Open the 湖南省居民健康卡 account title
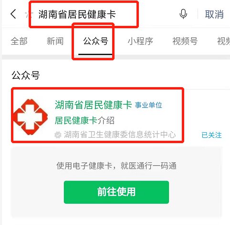This screenshot has width=230, height=225. pyautogui.click(x=94, y=105)
